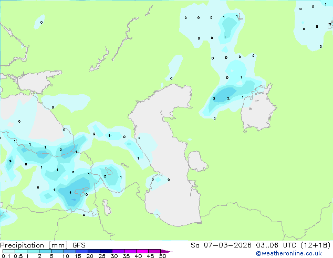Click the blue legend swatch between 10 and 15

click(69, 251)
